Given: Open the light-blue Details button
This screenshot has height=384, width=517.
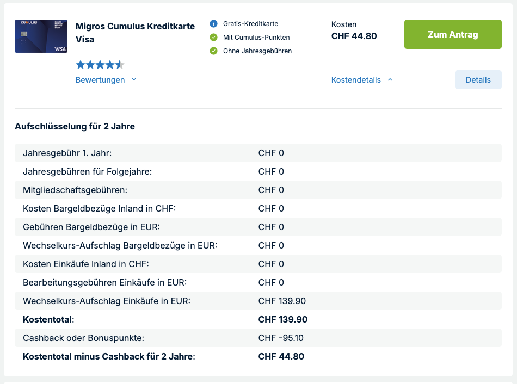Looking at the screenshot, I should (x=478, y=80).
